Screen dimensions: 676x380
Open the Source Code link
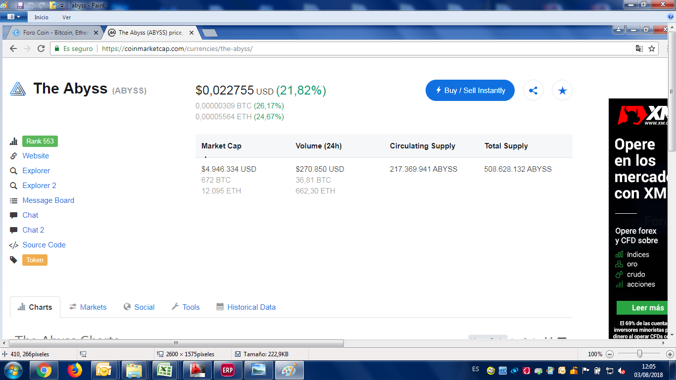44,245
